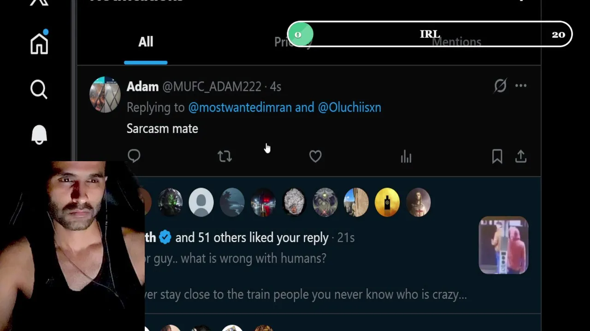This screenshot has height=331, width=590.
Task: Open the yellow bottle avatar of liker
Action: pyautogui.click(x=387, y=202)
